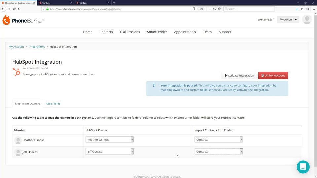Screen dimensions: 317x178
Task: Click in the Firefox Search box
Action: coord(249,9)
